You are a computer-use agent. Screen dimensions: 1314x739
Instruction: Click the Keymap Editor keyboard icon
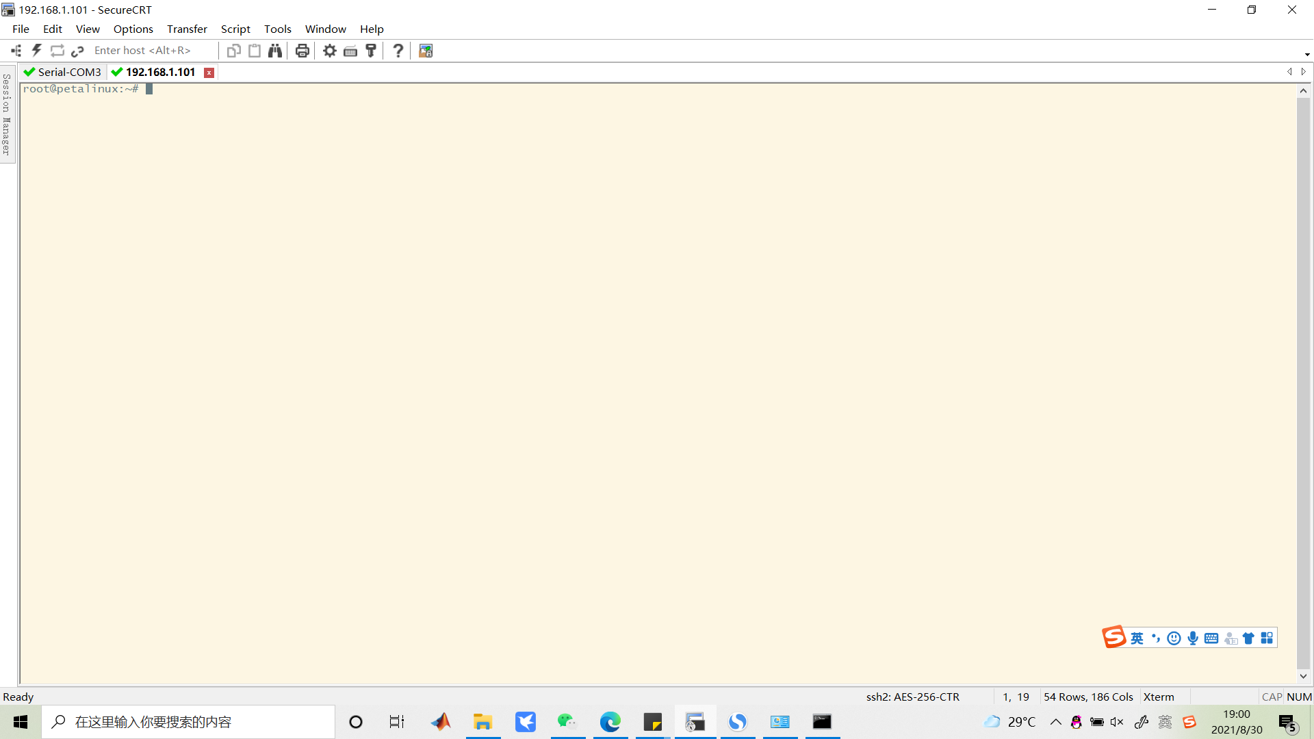tap(350, 51)
